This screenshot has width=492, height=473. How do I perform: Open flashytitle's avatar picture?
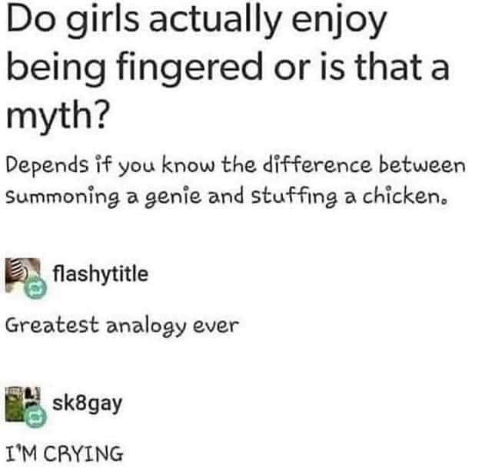point(22,275)
